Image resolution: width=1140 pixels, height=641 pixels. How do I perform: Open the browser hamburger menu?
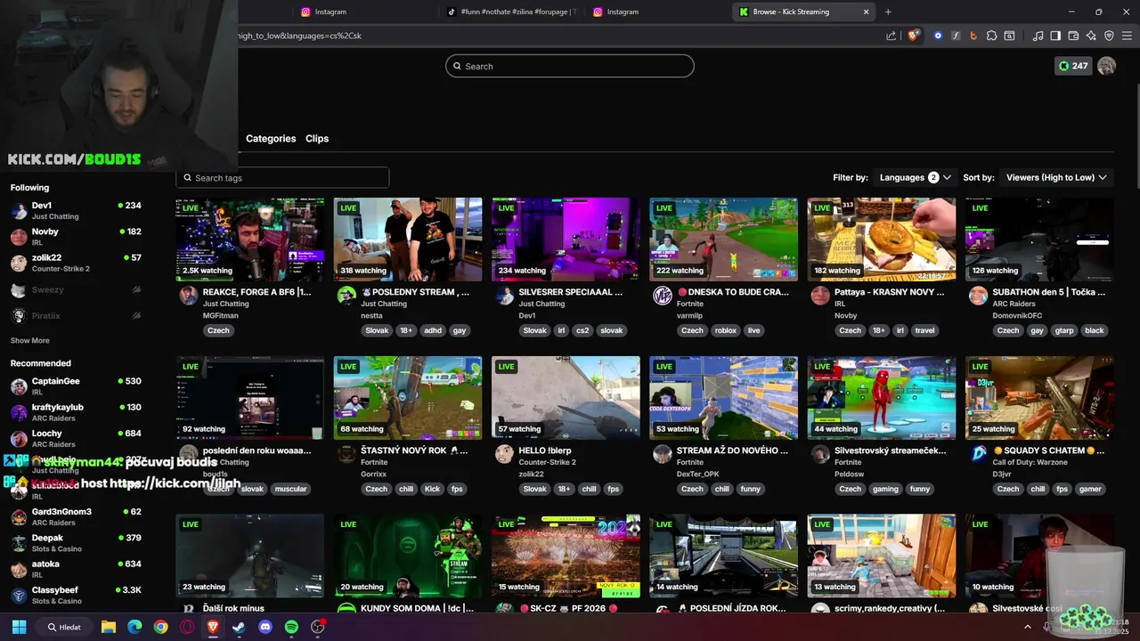click(x=1127, y=36)
